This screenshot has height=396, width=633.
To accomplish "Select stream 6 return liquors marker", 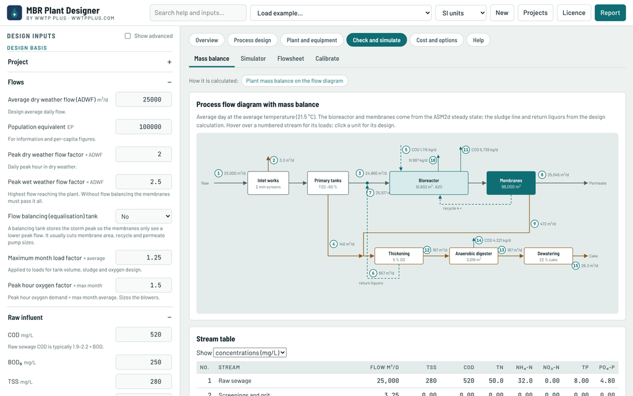I will (x=373, y=273).
